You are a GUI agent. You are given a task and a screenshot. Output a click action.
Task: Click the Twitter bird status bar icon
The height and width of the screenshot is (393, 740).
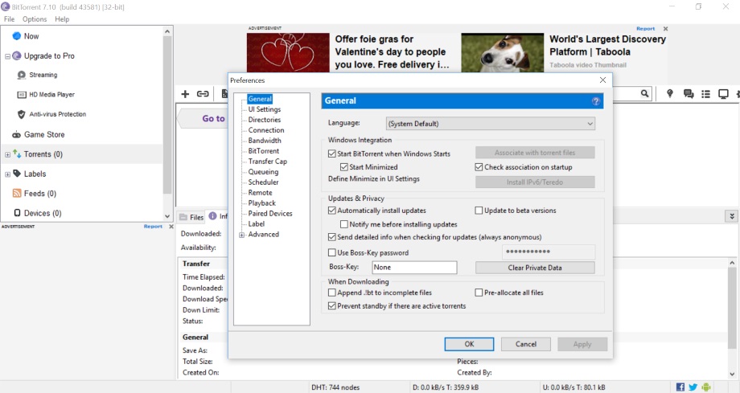coord(693,387)
